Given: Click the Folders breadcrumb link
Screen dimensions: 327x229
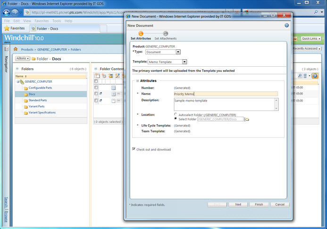Looking at the screenshot, I should pos(75,49).
